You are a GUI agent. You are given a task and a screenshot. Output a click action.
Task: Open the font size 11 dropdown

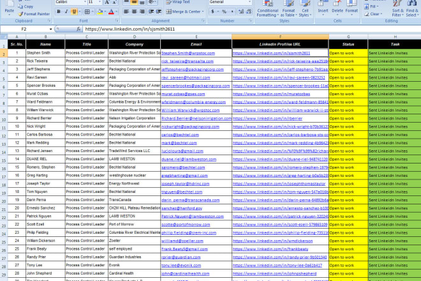(x=100, y=2)
